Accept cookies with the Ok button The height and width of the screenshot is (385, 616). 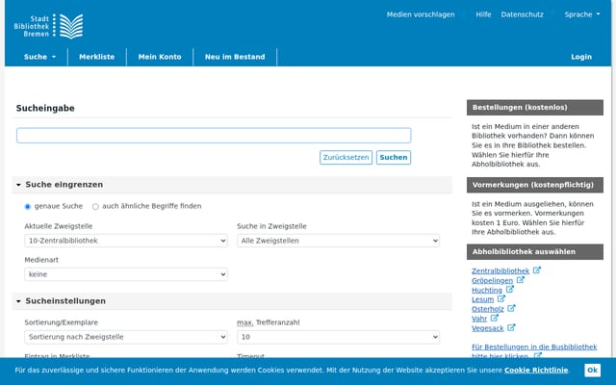click(592, 370)
